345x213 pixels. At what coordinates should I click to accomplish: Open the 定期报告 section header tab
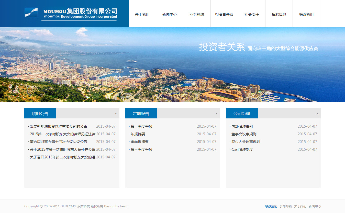(141, 114)
